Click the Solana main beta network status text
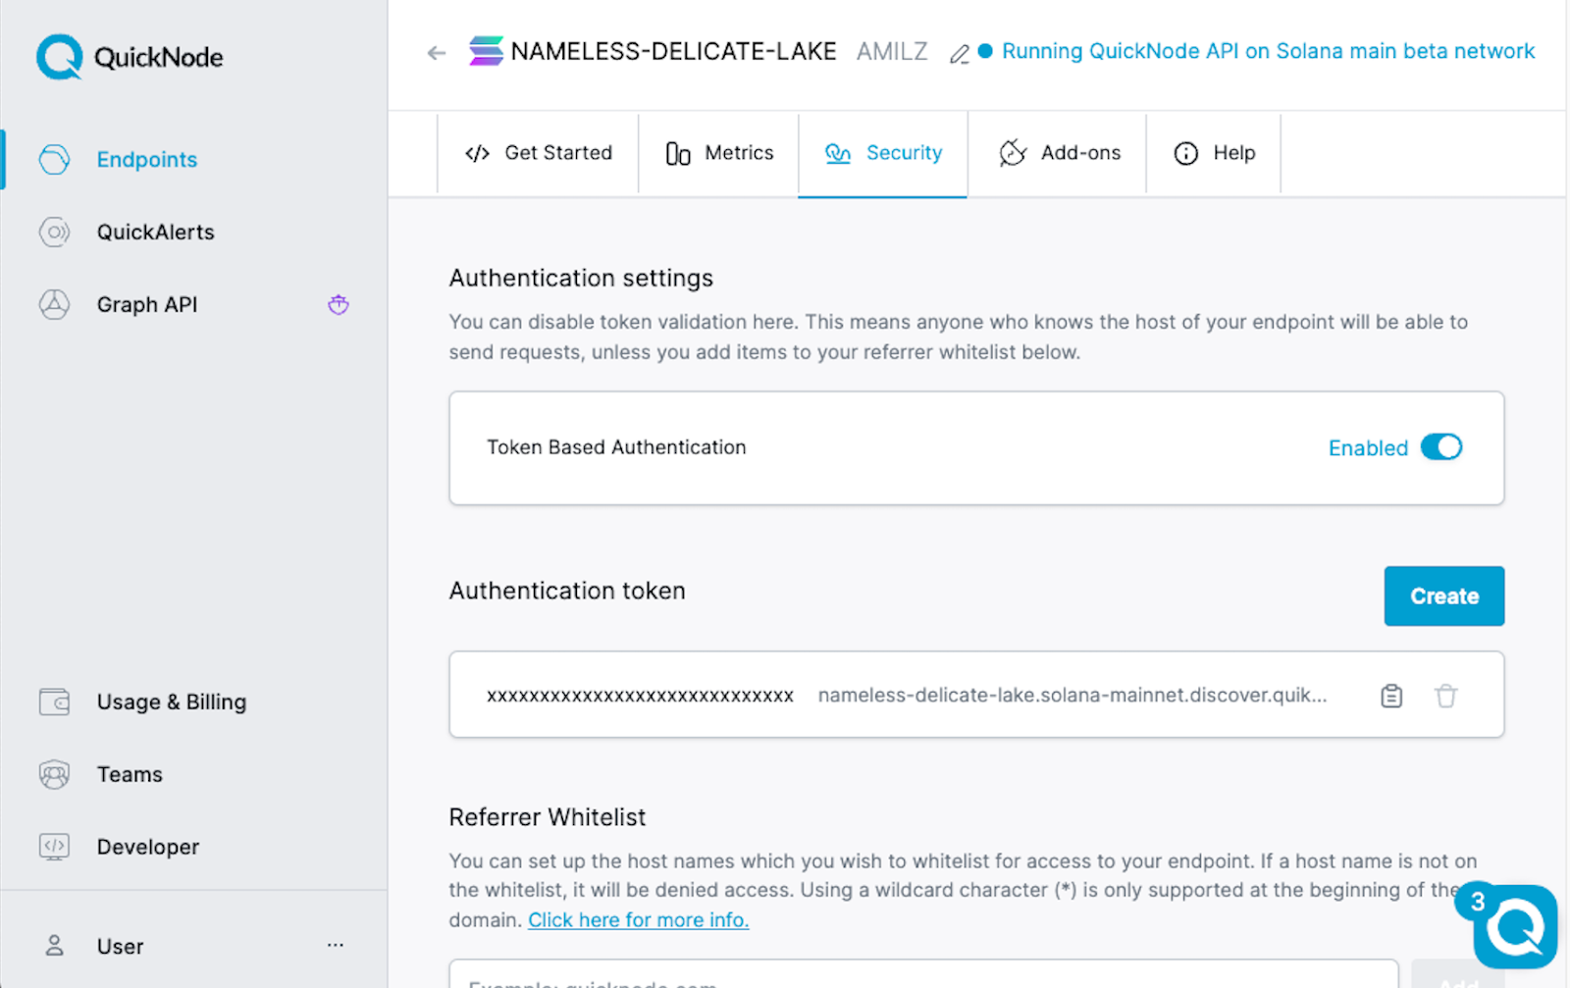This screenshot has height=988, width=1570. [1269, 51]
